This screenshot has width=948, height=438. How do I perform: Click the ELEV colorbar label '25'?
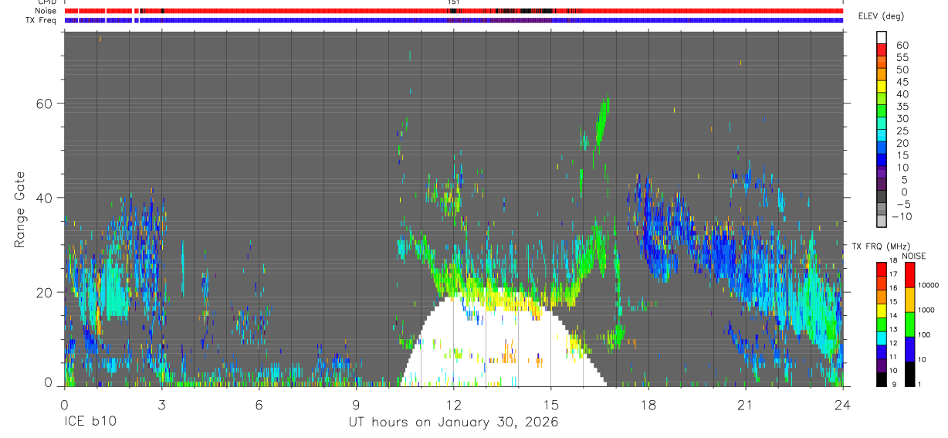(902, 131)
